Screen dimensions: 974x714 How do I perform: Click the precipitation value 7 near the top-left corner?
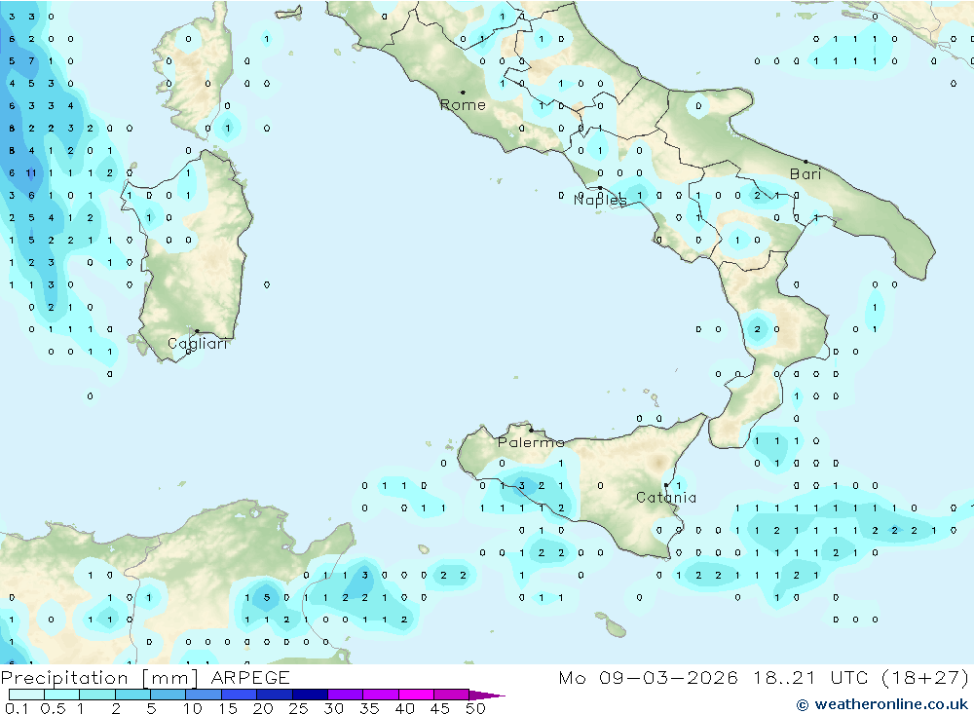(31, 61)
